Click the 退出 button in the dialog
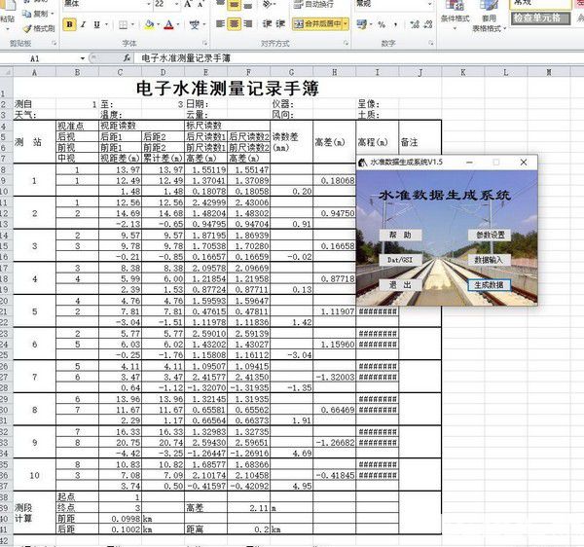The image size is (584, 547). click(x=400, y=285)
